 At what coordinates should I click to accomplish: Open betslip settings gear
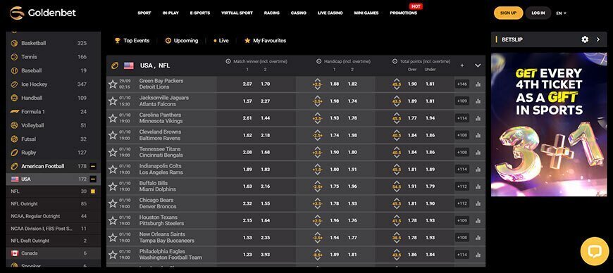[585, 39]
